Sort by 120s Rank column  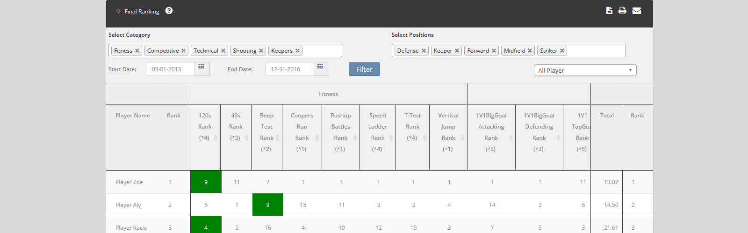click(216, 138)
